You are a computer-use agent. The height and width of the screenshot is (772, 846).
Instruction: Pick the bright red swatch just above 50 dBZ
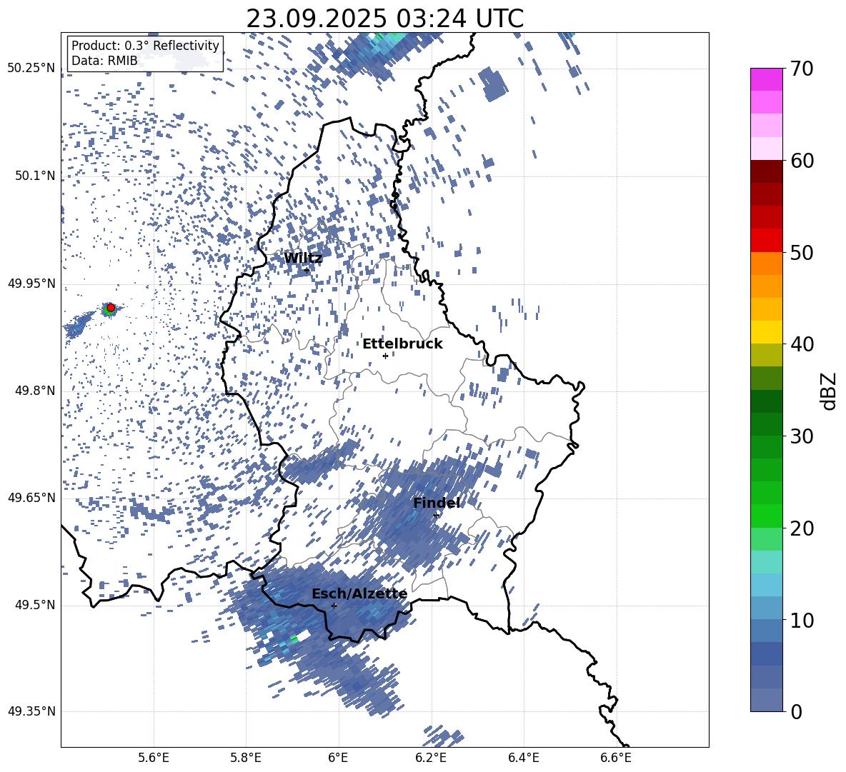767,241
